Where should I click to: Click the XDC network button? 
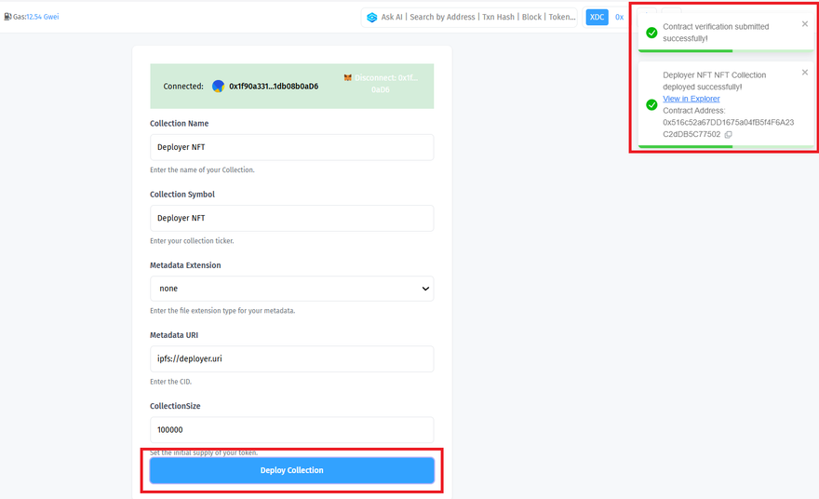[597, 17]
